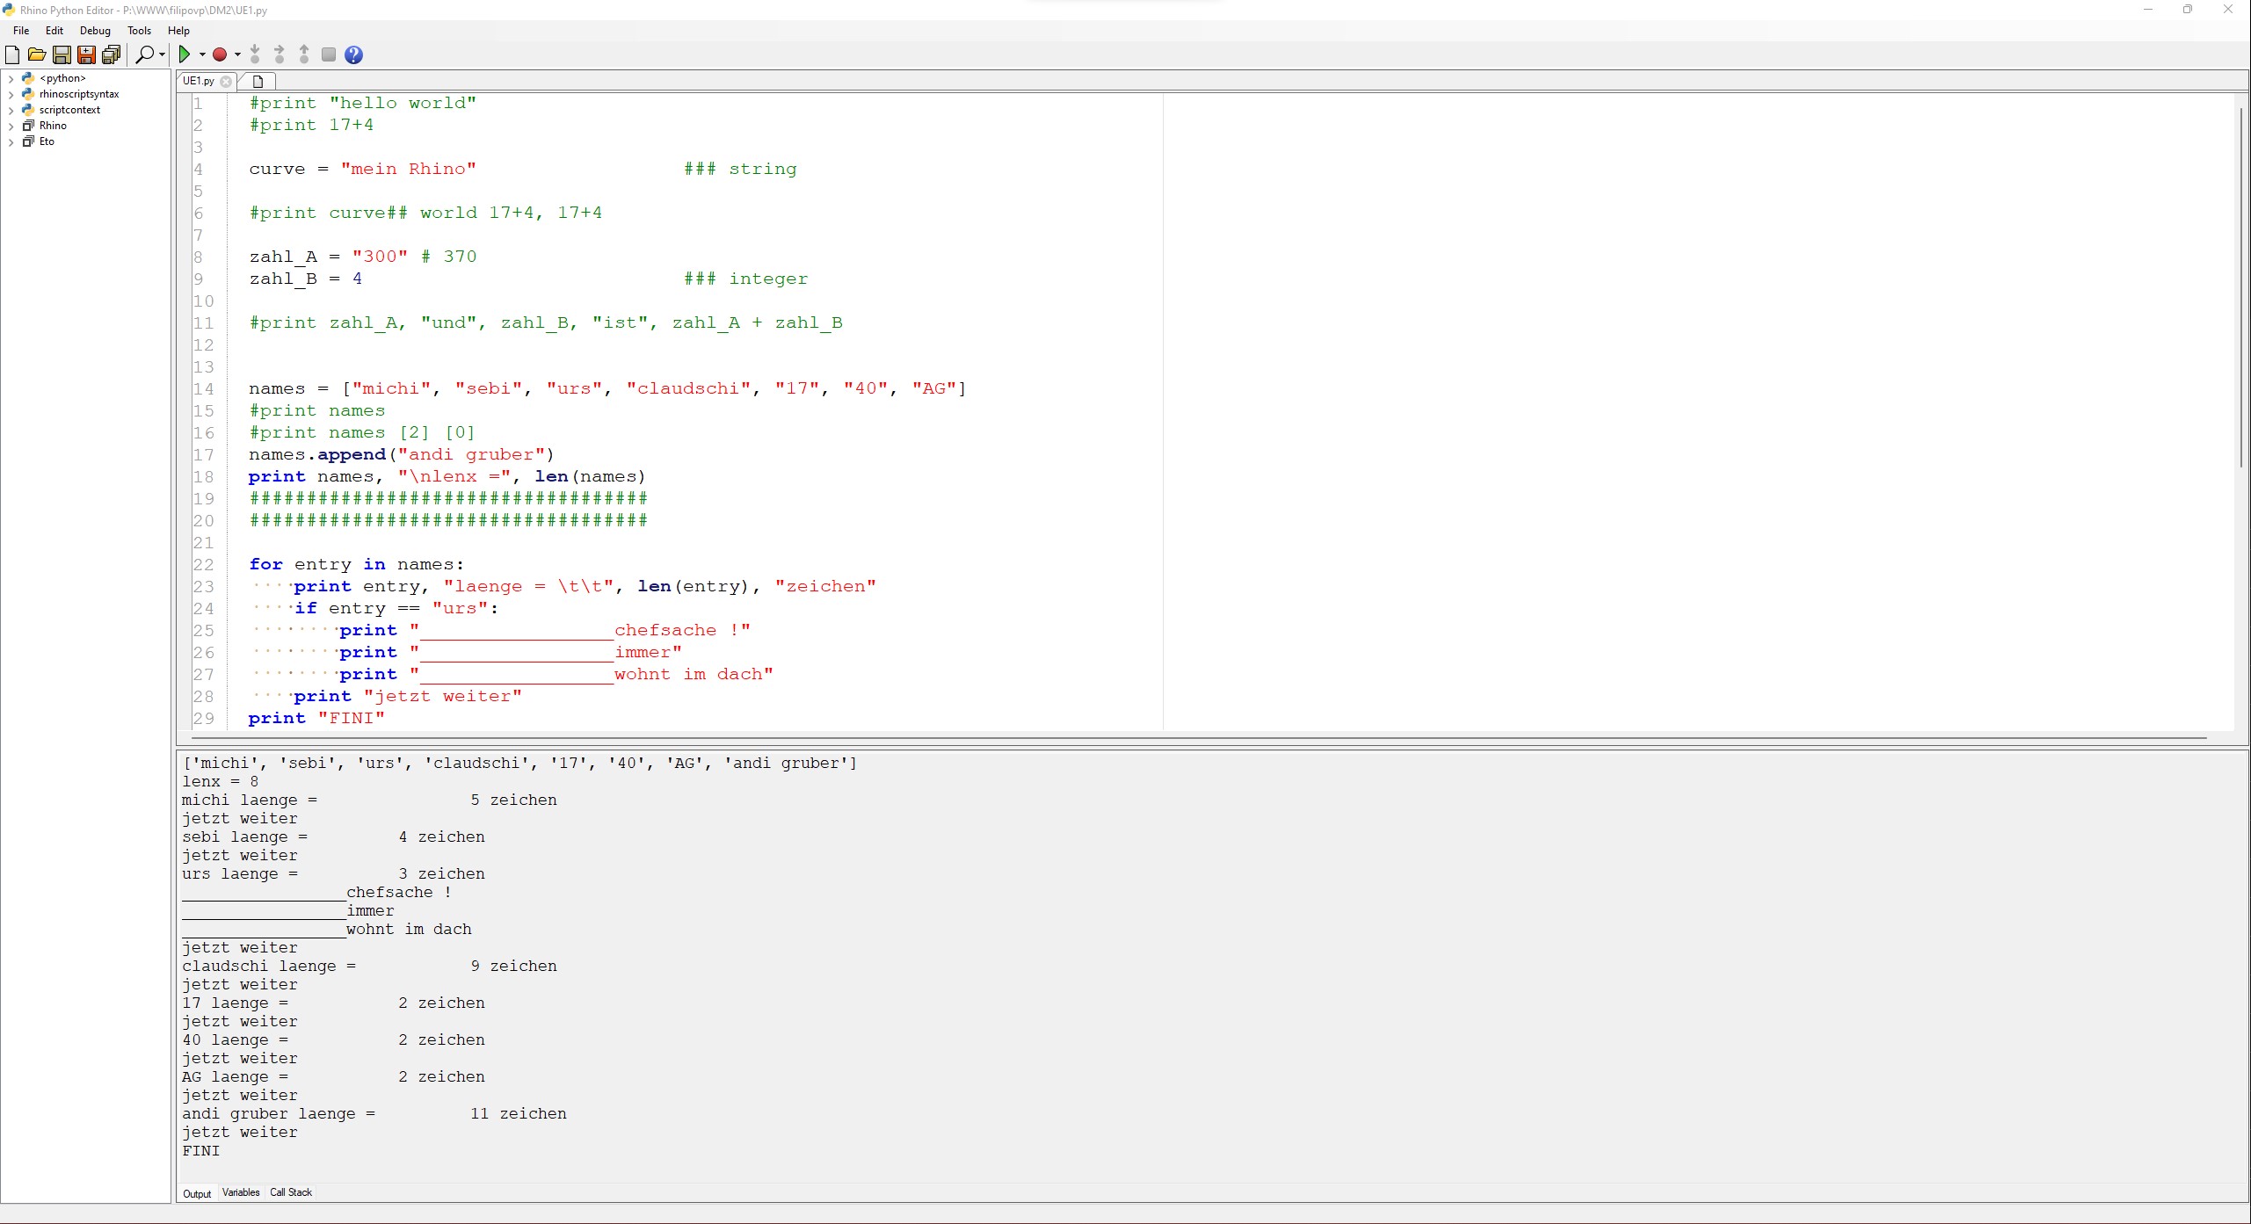Select the Step Out up-arrow icon
The height and width of the screenshot is (1224, 2251).
(x=303, y=54)
